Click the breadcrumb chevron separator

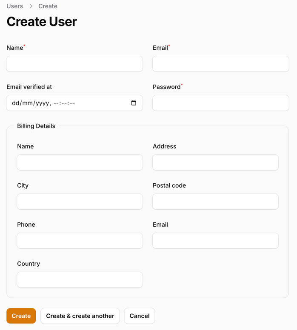point(31,6)
